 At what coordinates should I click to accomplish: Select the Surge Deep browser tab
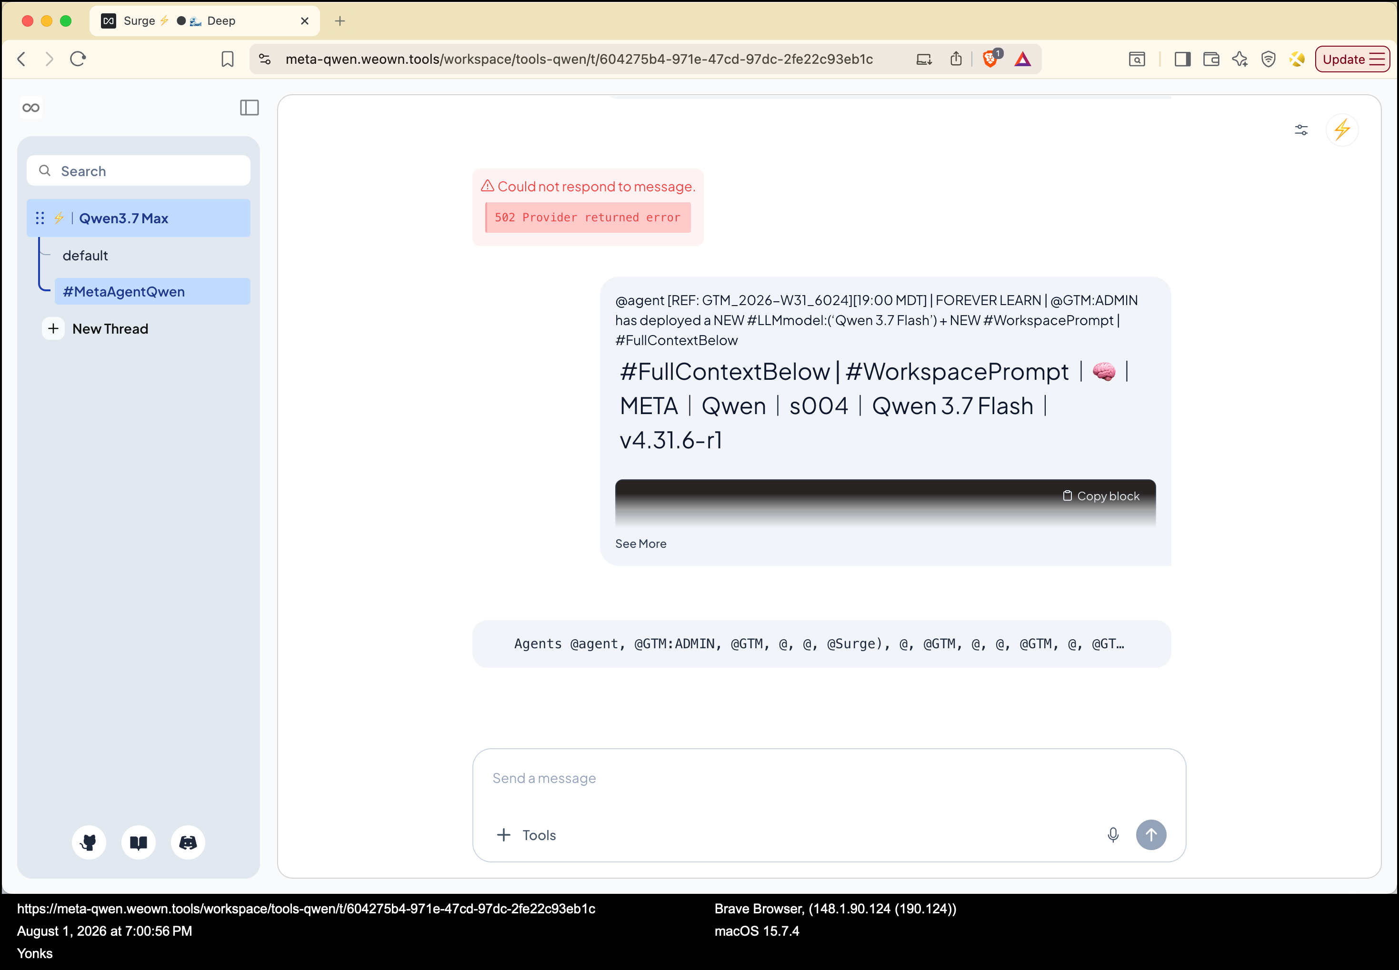(205, 21)
